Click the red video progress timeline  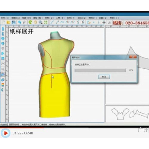click(22, 128)
